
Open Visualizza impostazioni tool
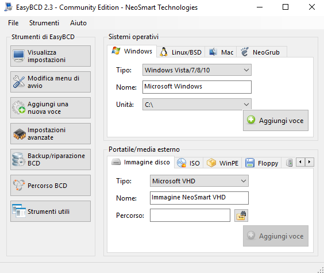pyautogui.click(x=51, y=56)
